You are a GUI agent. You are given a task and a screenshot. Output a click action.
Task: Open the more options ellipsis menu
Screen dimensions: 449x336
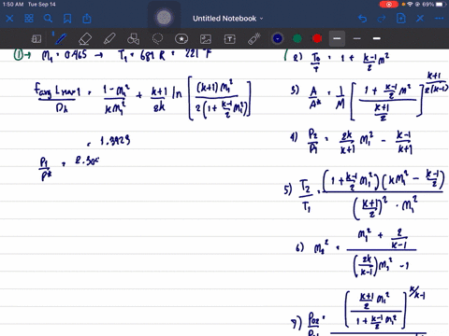tap(439, 19)
